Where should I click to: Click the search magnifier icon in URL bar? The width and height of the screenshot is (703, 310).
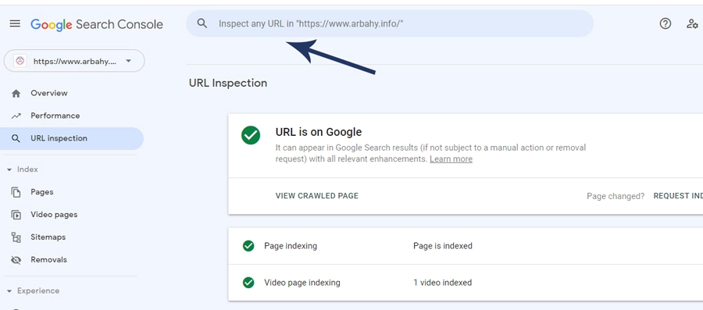202,23
